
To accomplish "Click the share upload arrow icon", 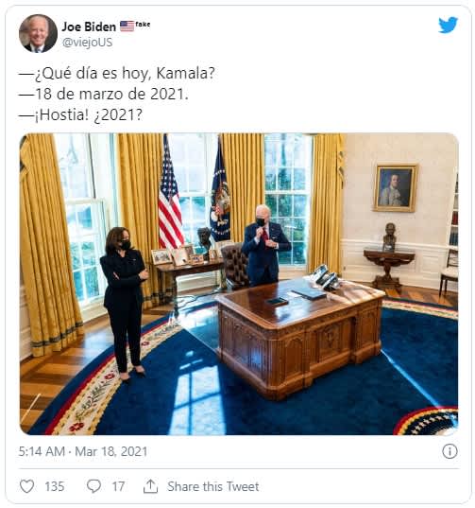I will tap(150, 486).
